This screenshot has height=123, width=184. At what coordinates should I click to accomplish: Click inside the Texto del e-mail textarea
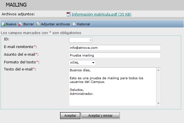(x=113, y=87)
